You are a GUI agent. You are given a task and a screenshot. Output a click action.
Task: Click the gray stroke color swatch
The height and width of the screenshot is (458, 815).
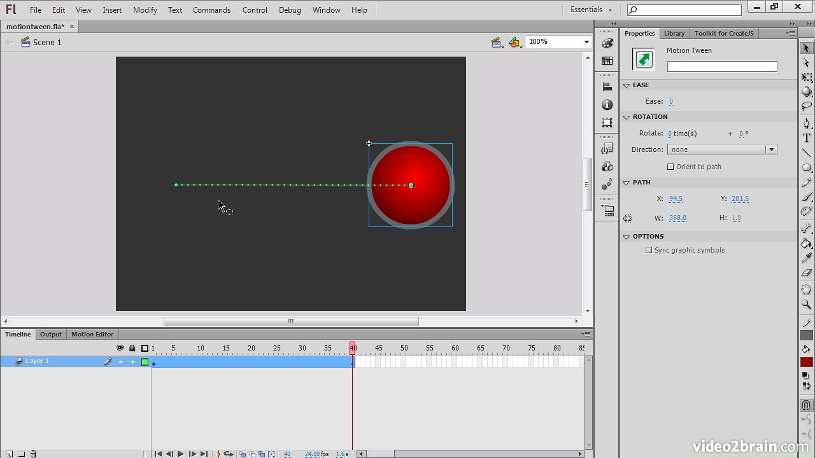click(x=806, y=335)
